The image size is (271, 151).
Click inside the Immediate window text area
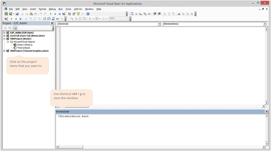(159, 129)
